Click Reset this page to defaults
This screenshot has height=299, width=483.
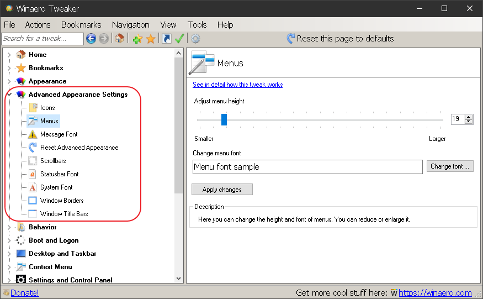point(341,39)
